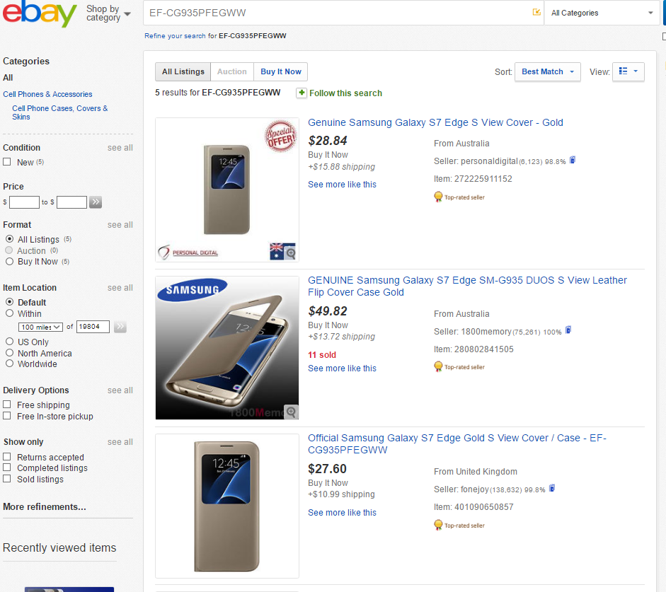Click Top-rated seller badge for 1800memory listing
Screen dimensions: 666x592
click(438, 366)
